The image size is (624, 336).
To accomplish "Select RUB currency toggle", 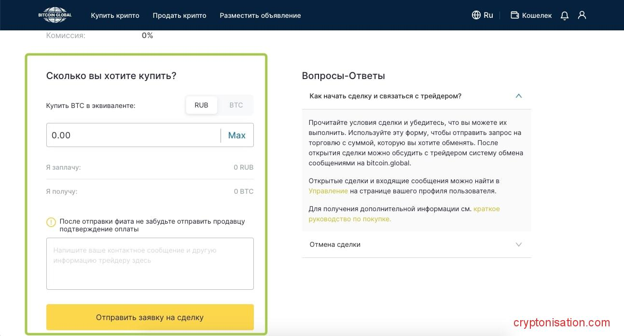I will coord(201,105).
